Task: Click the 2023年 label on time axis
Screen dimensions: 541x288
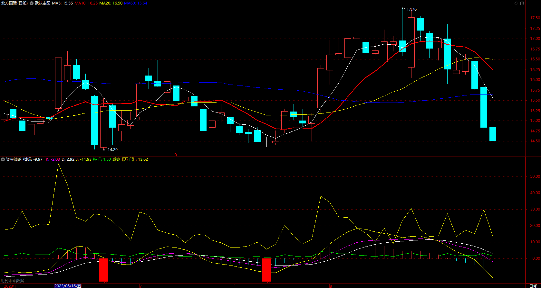Action: [x=10, y=286]
